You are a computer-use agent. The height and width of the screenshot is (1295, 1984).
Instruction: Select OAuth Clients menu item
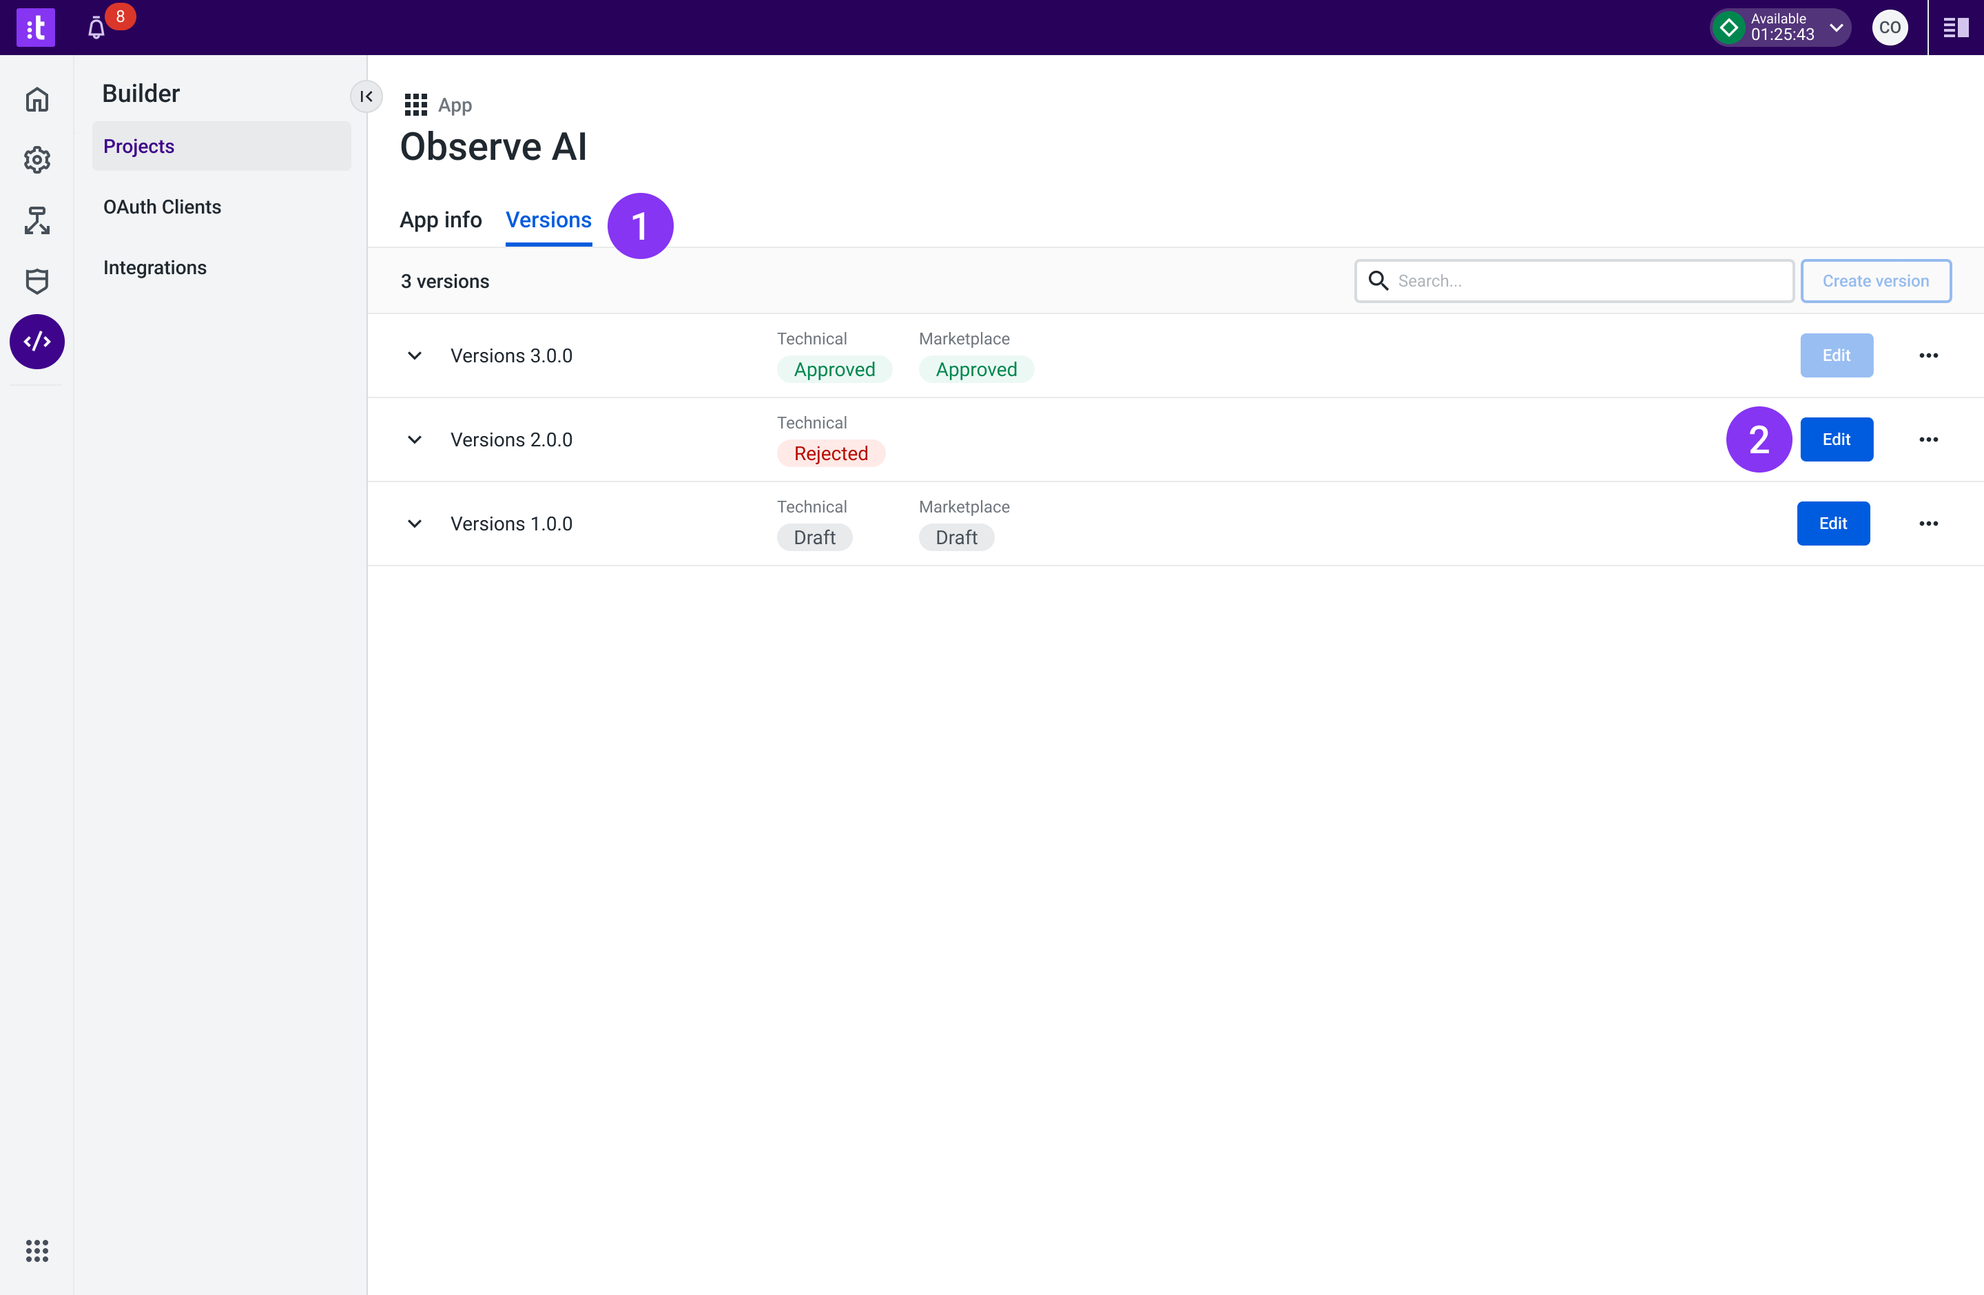tap(162, 207)
